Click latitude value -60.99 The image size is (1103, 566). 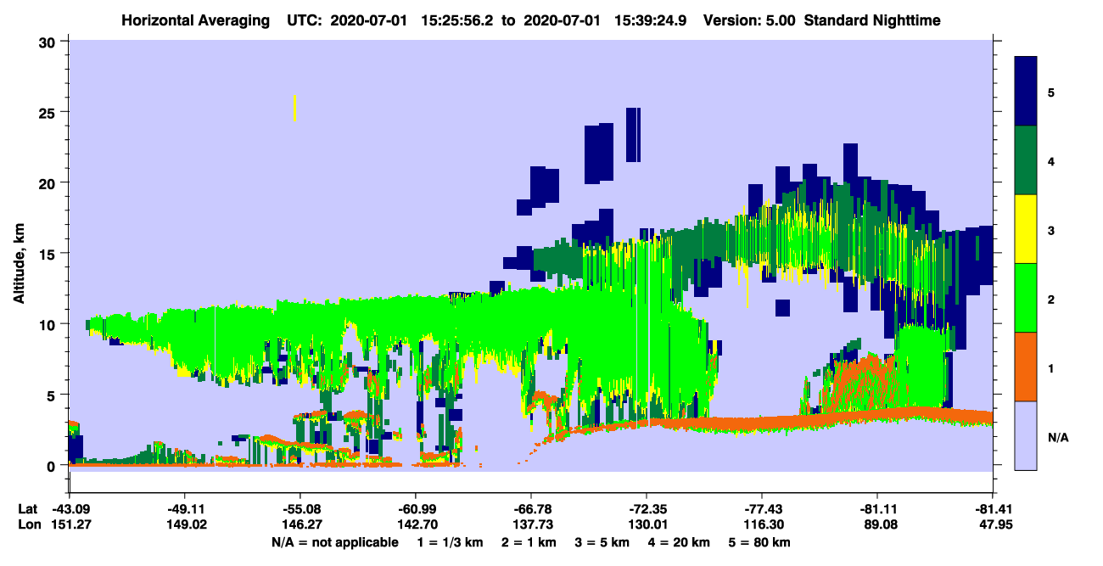(x=416, y=509)
